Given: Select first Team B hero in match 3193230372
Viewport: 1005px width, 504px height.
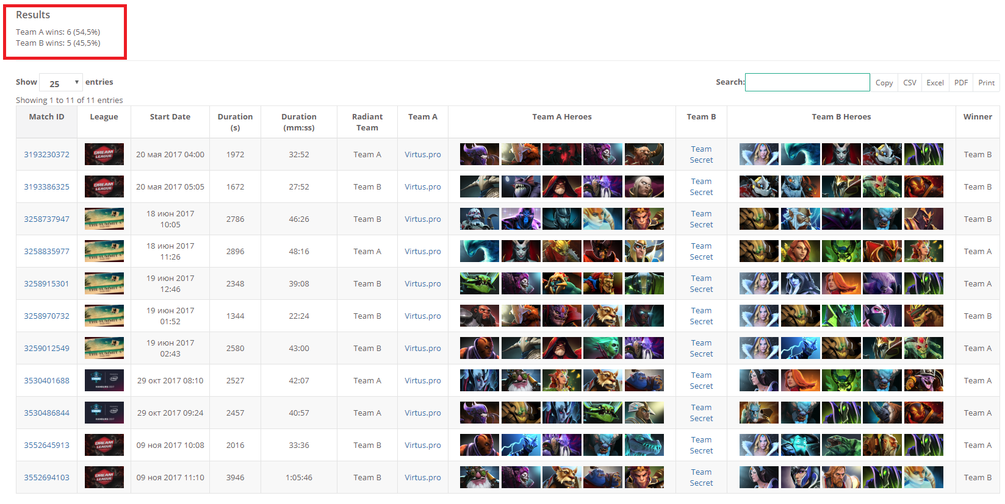Looking at the screenshot, I should [759, 154].
